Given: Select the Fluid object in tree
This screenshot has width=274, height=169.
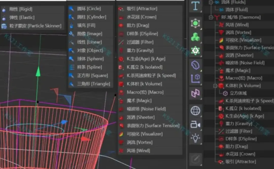Looking at the screenshot, I should [x=236, y=10].
